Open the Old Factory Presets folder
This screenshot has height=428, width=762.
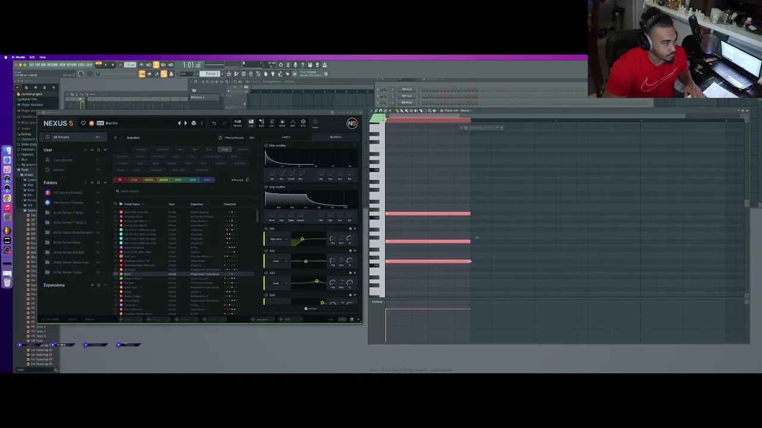point(67,203)
